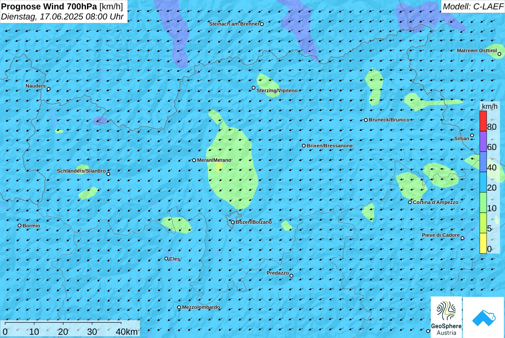Click the Schlanders/Silandro location marker
The image size is (505, 338).
[108, 174]
